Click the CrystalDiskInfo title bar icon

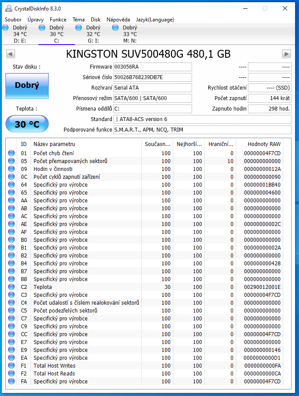(9, 8)
